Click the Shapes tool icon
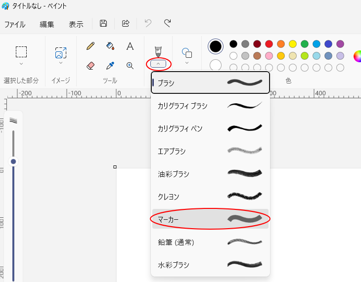The image size is (361, 282). (187, 53)
